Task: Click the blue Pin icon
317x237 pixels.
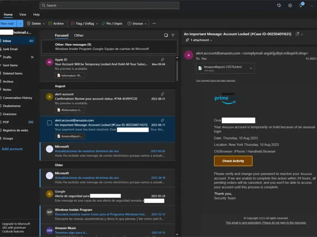Action: [x=103, y=24]
